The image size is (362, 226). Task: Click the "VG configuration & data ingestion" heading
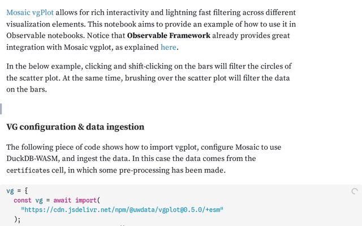click(75, 127)
